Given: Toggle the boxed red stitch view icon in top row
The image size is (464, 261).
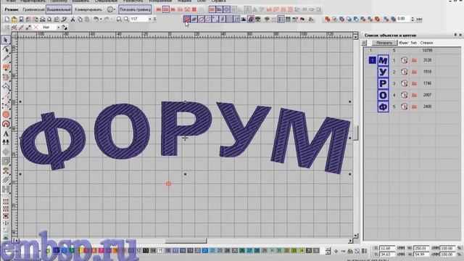Looking at the screenshot, I should tap(166, 9).
